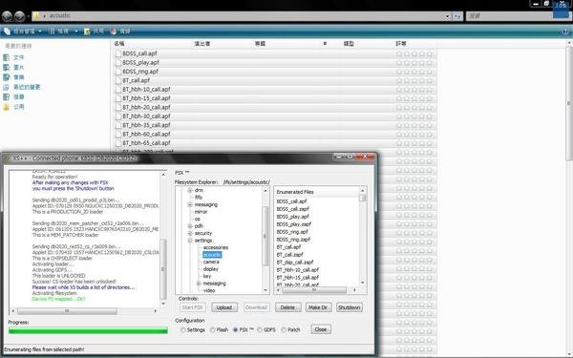Select BDSS_call.zapf in Enumerated Files
This screenshot has width=573, height=358.
293,209
